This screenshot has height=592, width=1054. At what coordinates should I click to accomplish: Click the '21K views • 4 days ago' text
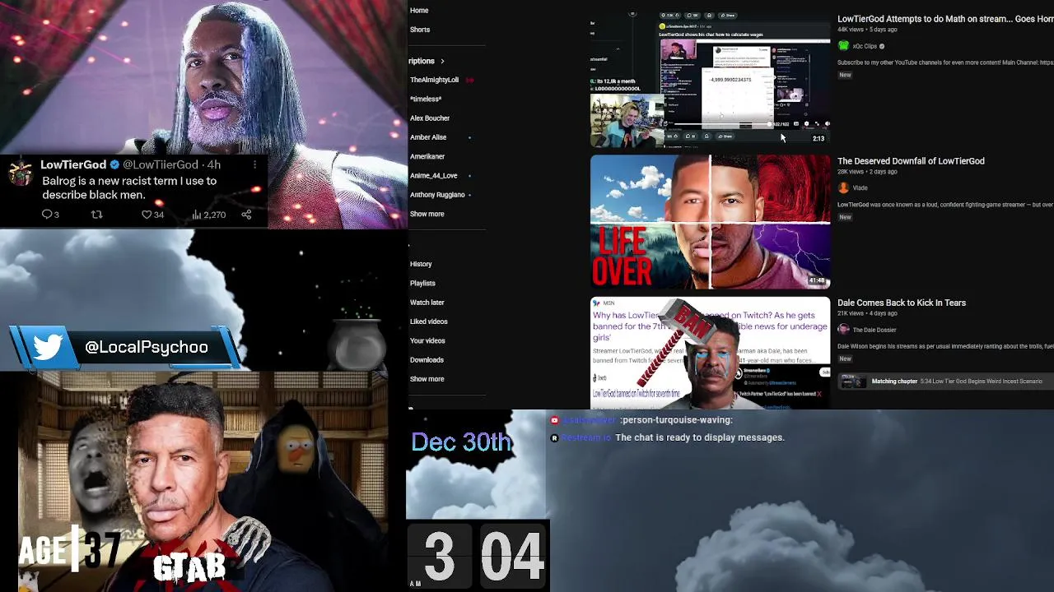click(867, 313)
